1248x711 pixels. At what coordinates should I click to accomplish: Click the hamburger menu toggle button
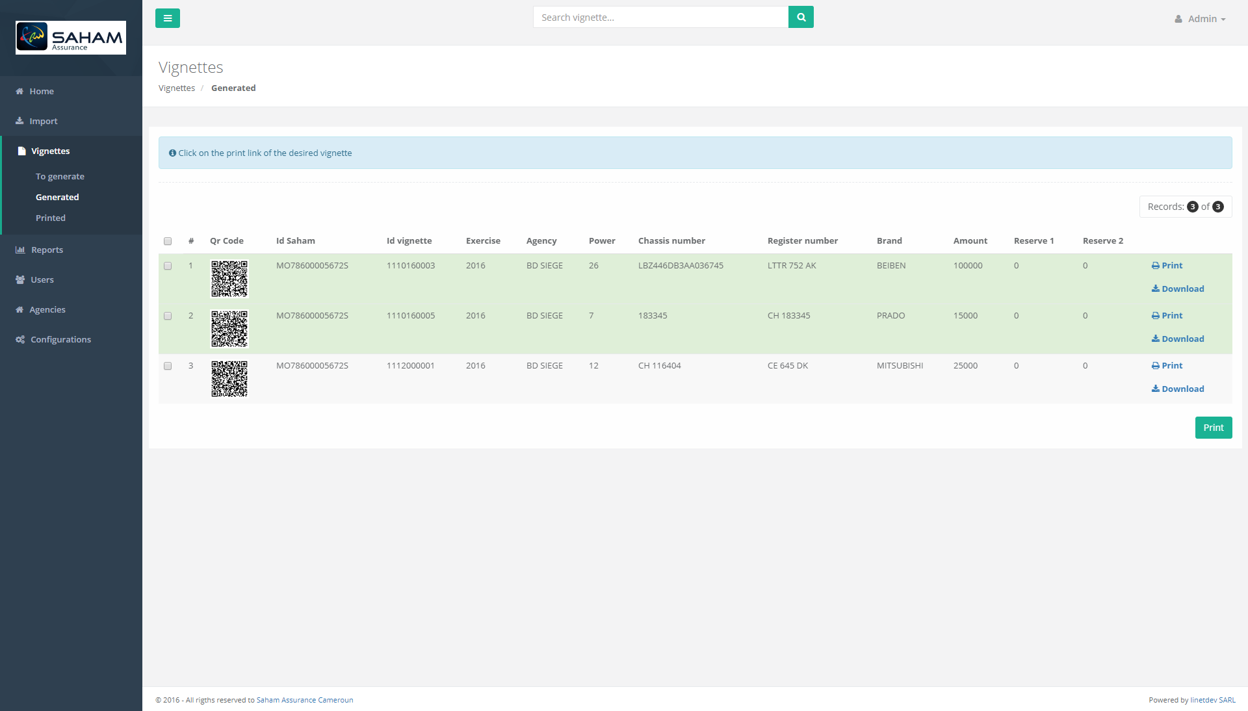coord(167,18)
